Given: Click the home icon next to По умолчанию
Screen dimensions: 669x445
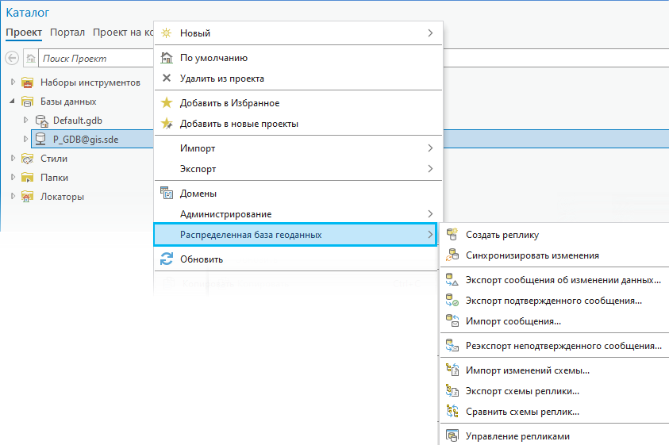Looking at the screenshot, I should click(167, 58).
